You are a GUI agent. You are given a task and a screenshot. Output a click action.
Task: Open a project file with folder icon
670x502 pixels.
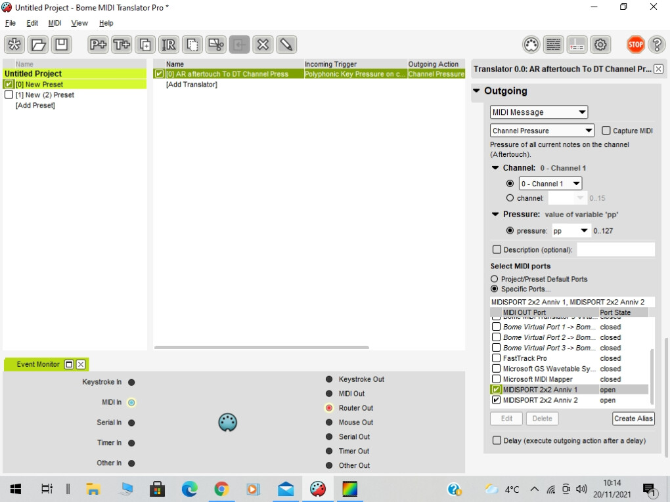click(x=38, y=45)
